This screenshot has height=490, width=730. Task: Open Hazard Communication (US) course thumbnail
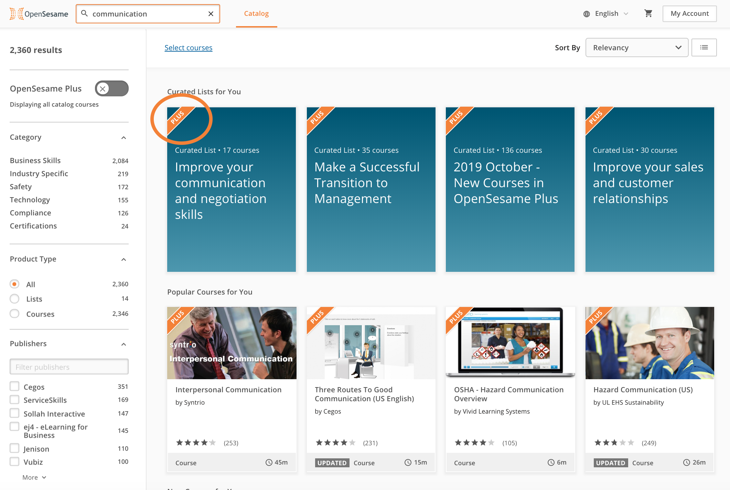click(650, 343)
